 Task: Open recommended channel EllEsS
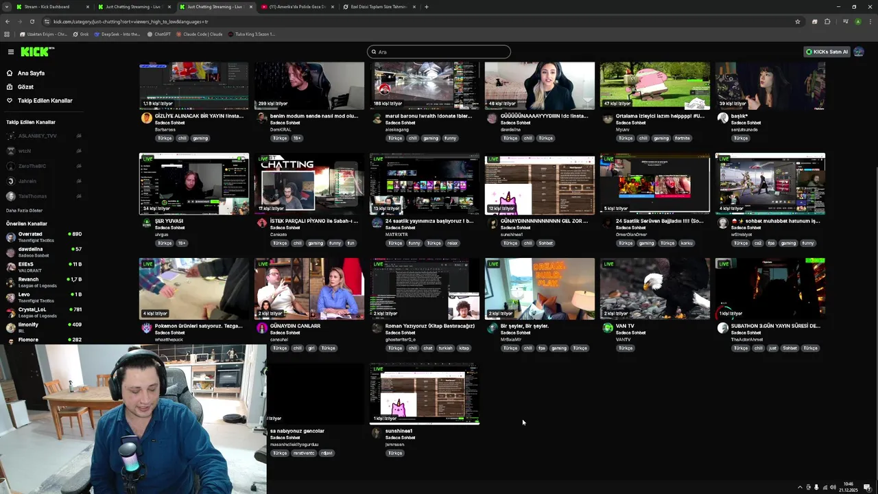(44, 267)
